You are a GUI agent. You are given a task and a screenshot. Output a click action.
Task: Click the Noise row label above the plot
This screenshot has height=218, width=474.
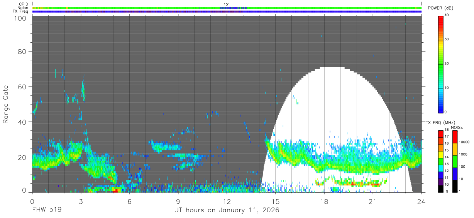(x=23, y=8)
